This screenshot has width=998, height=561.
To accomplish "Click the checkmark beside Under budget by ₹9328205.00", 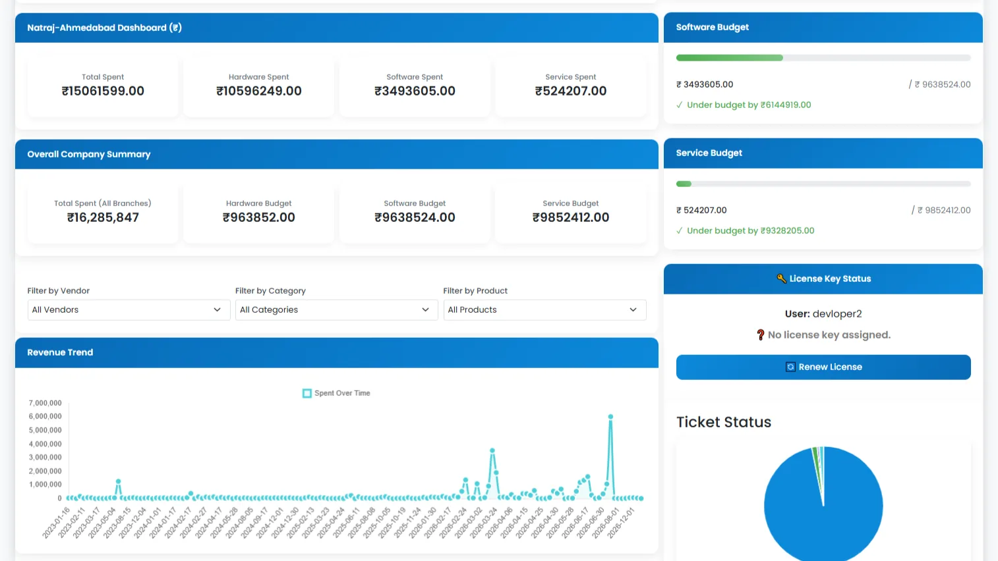I will pyautogui.click(x=680, y=230).
